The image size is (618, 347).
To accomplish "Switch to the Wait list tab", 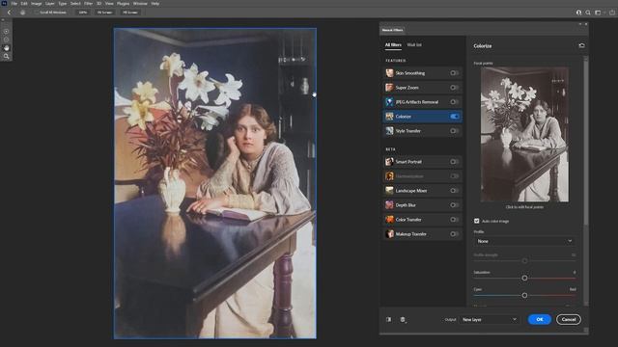I will [x=414, y=45].
